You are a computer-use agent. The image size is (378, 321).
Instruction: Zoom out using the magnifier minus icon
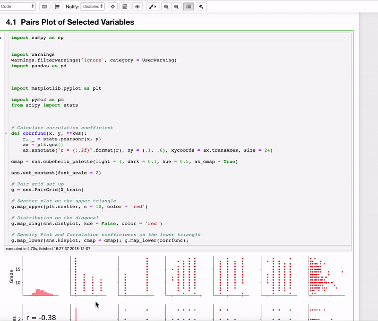click(176, 6)
